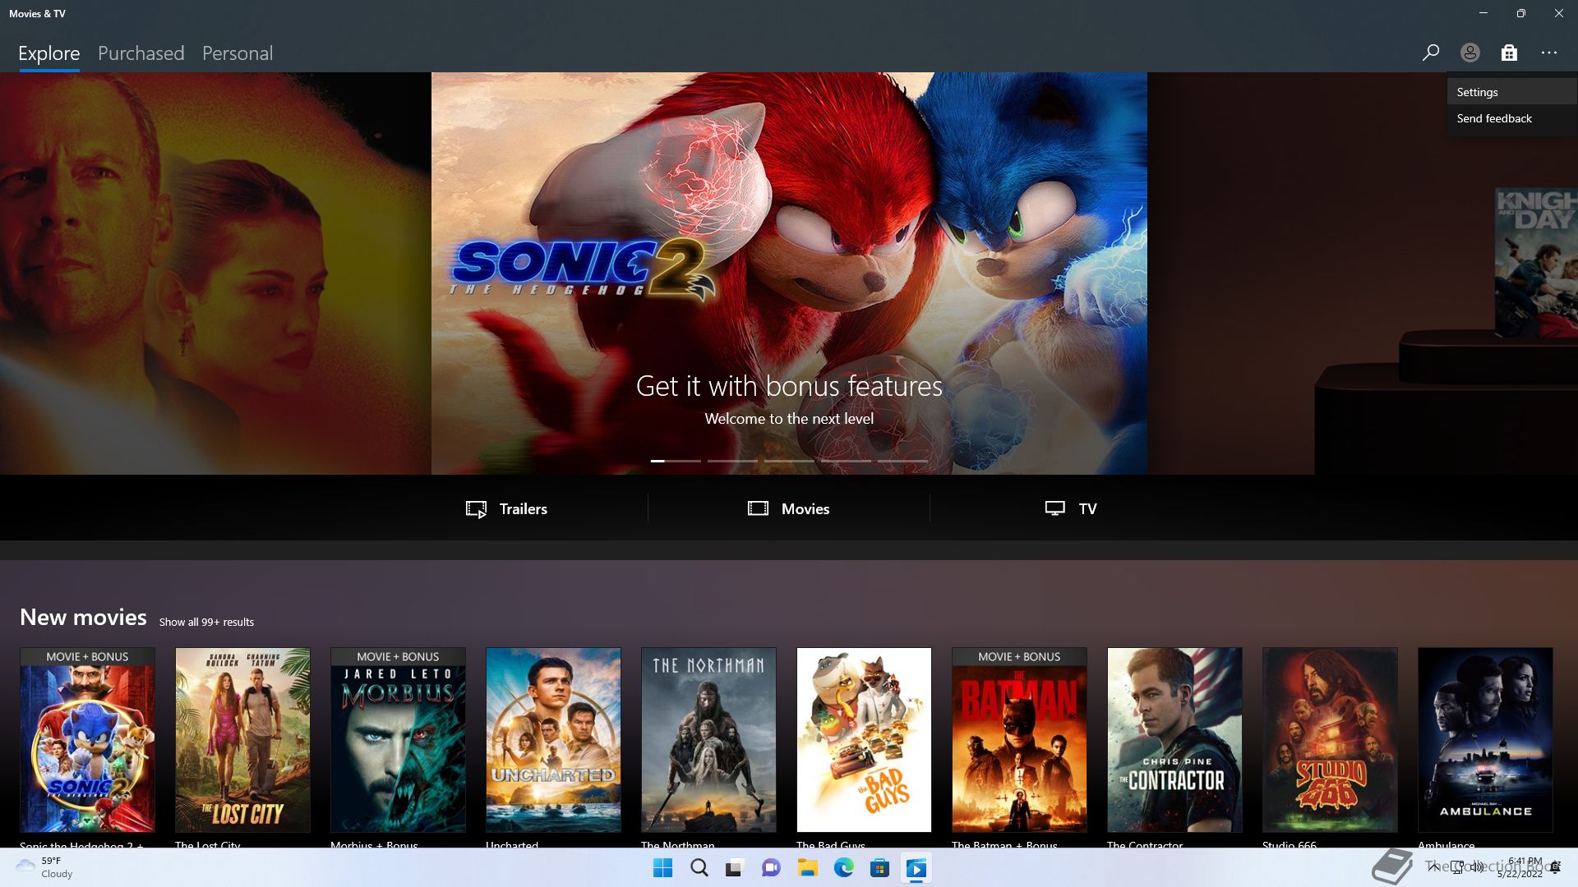Open the Windows Start button
The height and width of the screenshot is (887, 1578).
[x=662, y=868]
